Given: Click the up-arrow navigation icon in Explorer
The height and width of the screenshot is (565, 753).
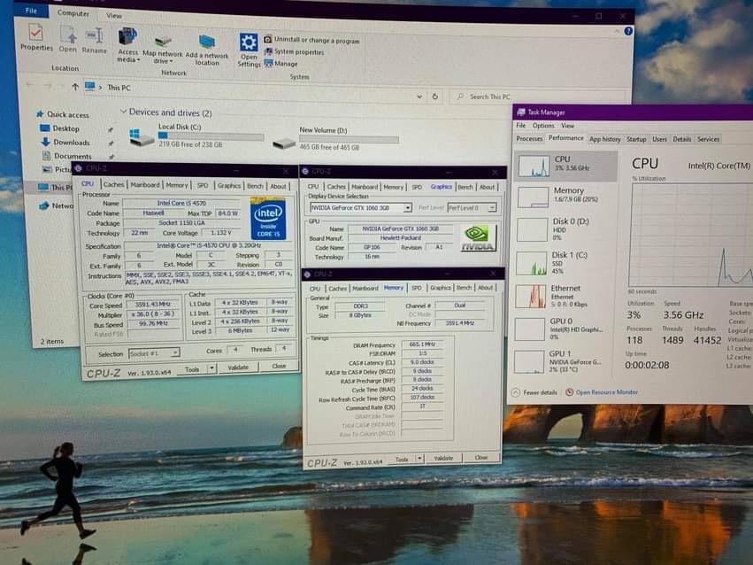Looking at the screenshot, I should tap(74, 87).
